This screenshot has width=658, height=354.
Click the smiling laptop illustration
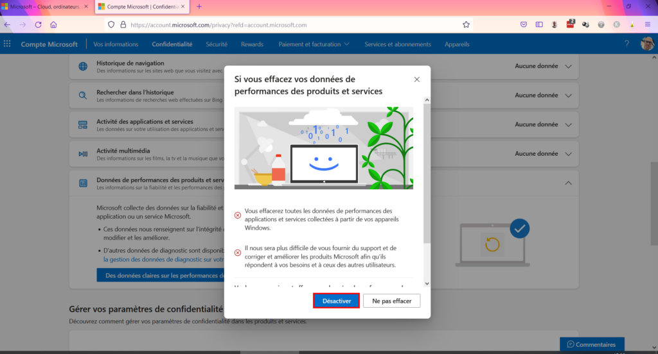point(324,148)
